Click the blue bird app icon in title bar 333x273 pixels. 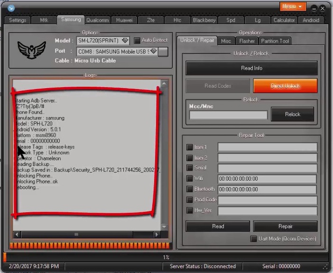pos(11,8)
